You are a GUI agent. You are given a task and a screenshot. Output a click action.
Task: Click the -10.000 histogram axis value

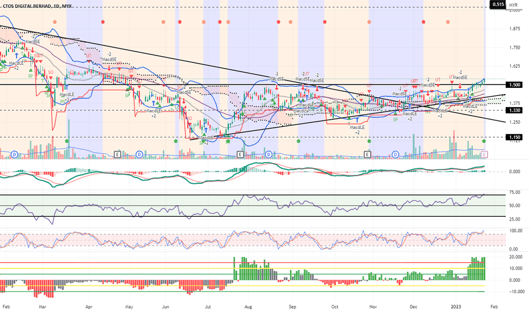(x=517, y=292)
